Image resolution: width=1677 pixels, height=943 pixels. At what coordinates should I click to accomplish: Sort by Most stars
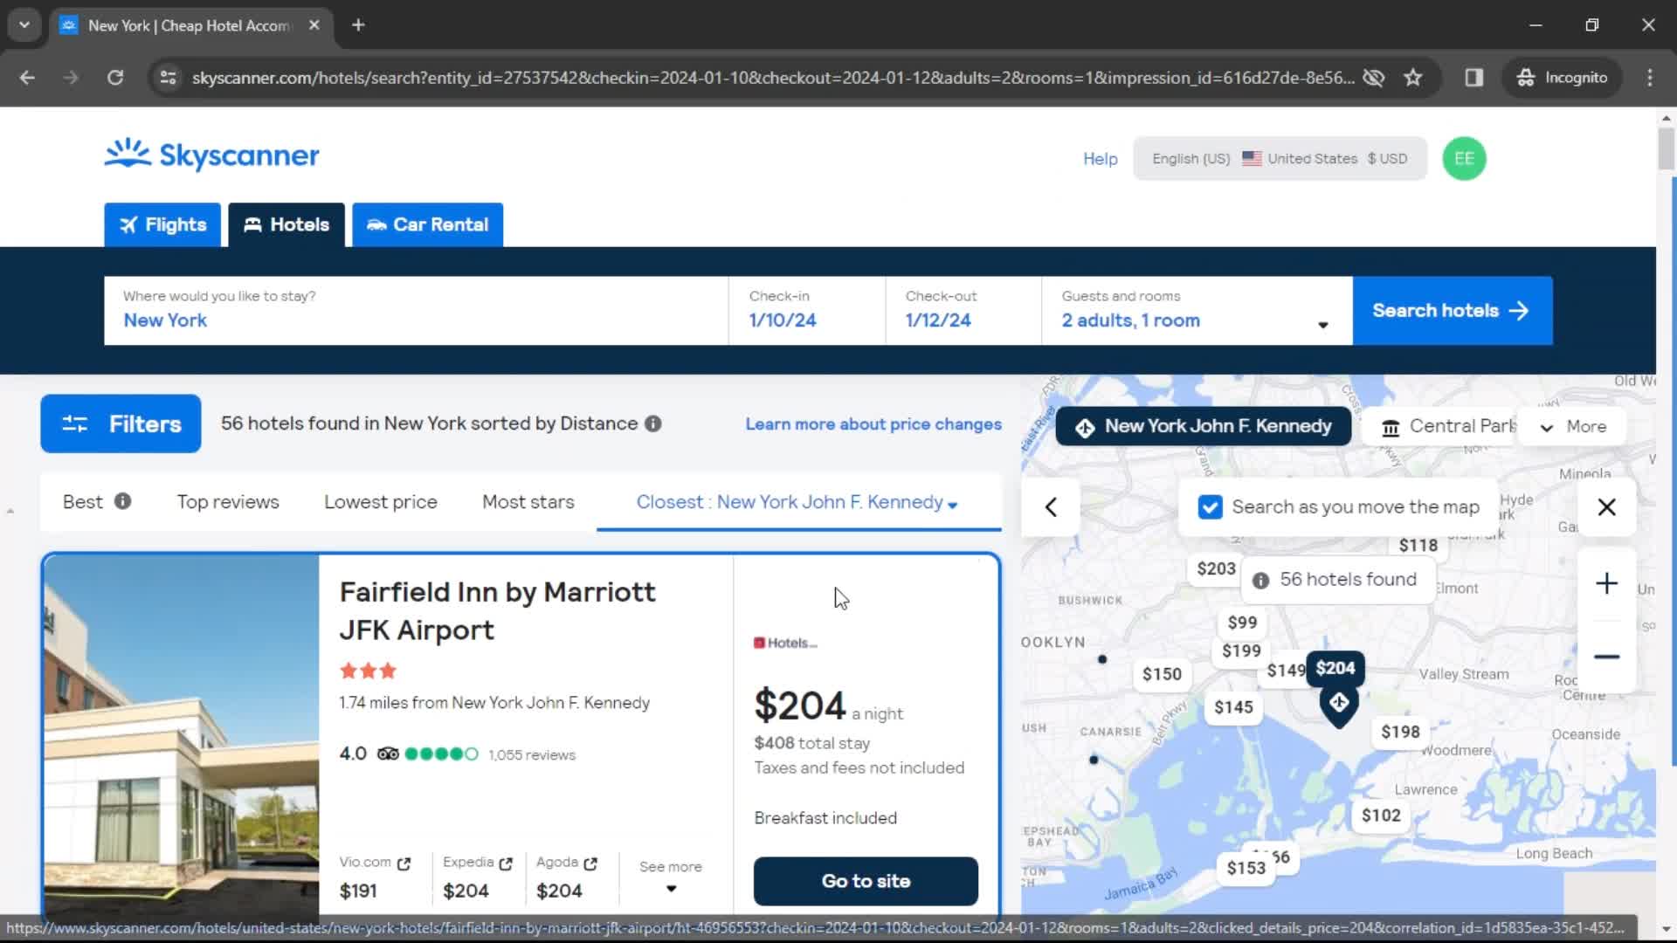pyautogui.click(x=528, y=503)
